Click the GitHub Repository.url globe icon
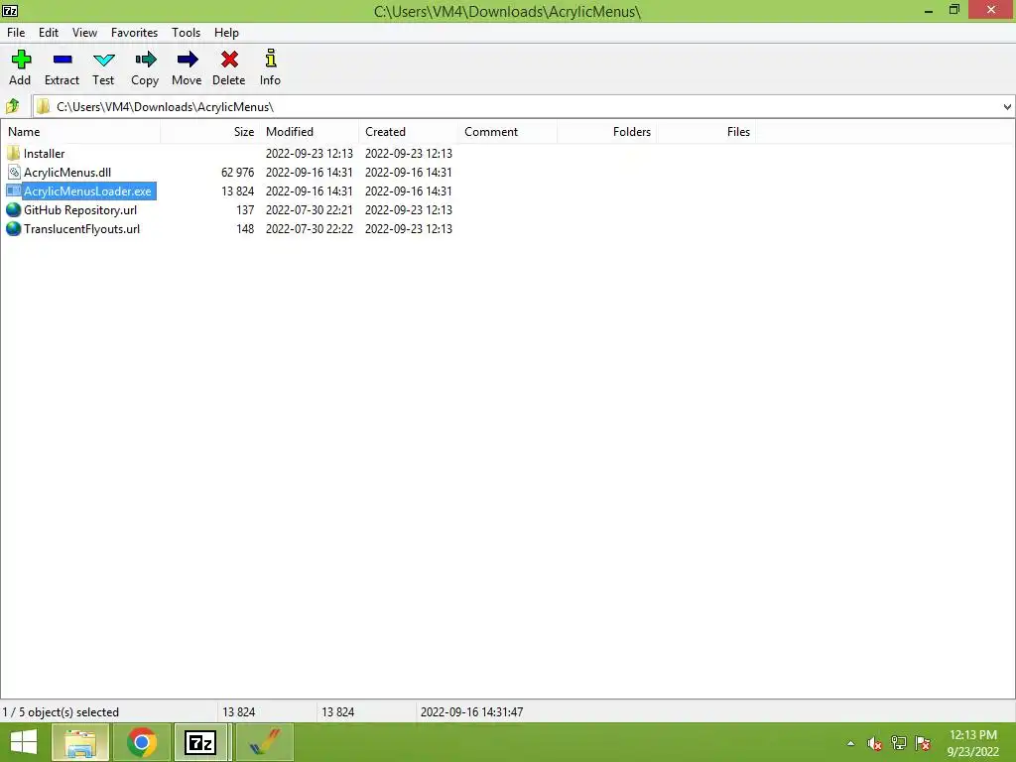This screenshot has height=762, width=1016. [x=14, y=209]
